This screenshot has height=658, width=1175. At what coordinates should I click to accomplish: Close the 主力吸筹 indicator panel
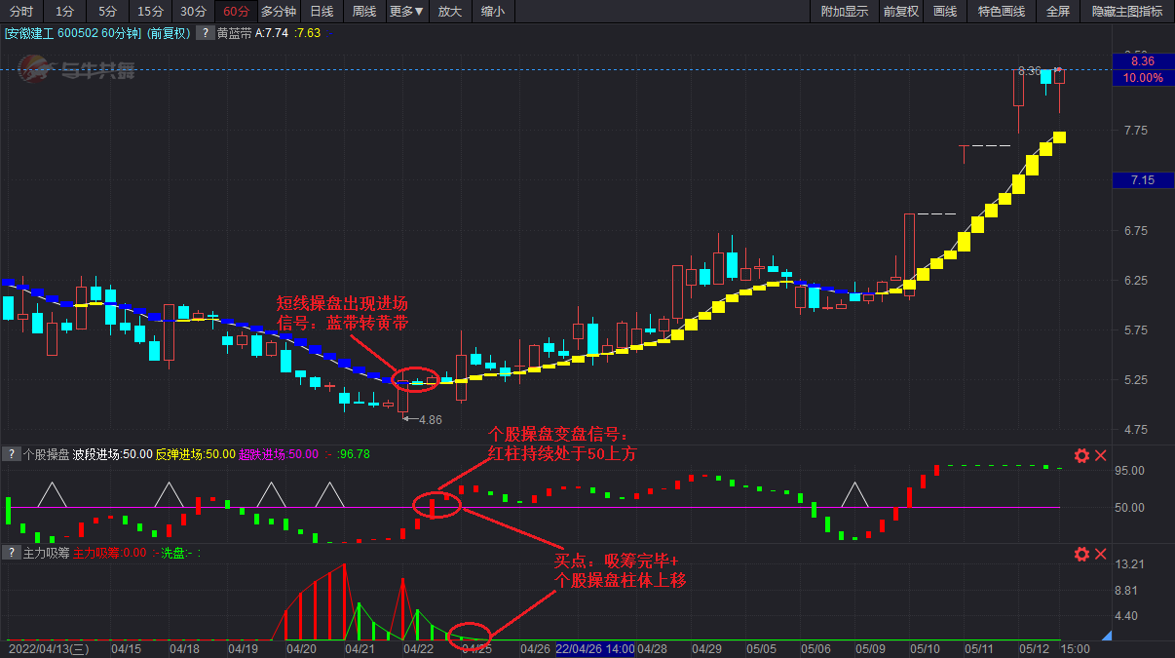[1101, 554]
